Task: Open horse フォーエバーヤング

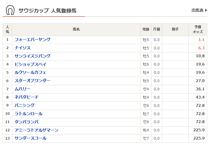Action: tap(32, 40)
